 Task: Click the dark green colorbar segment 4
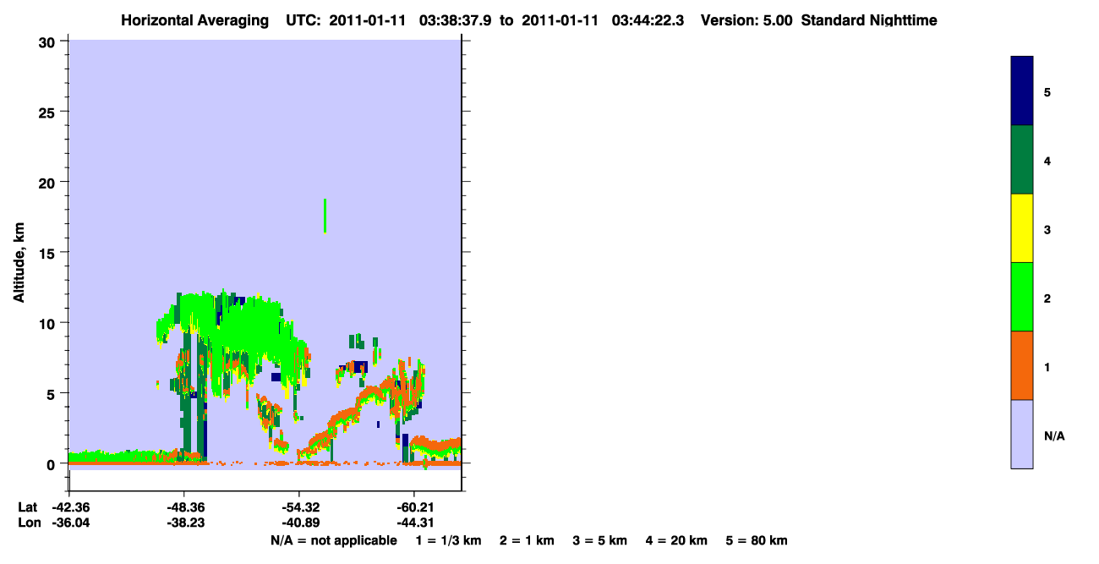[1022, 160]
